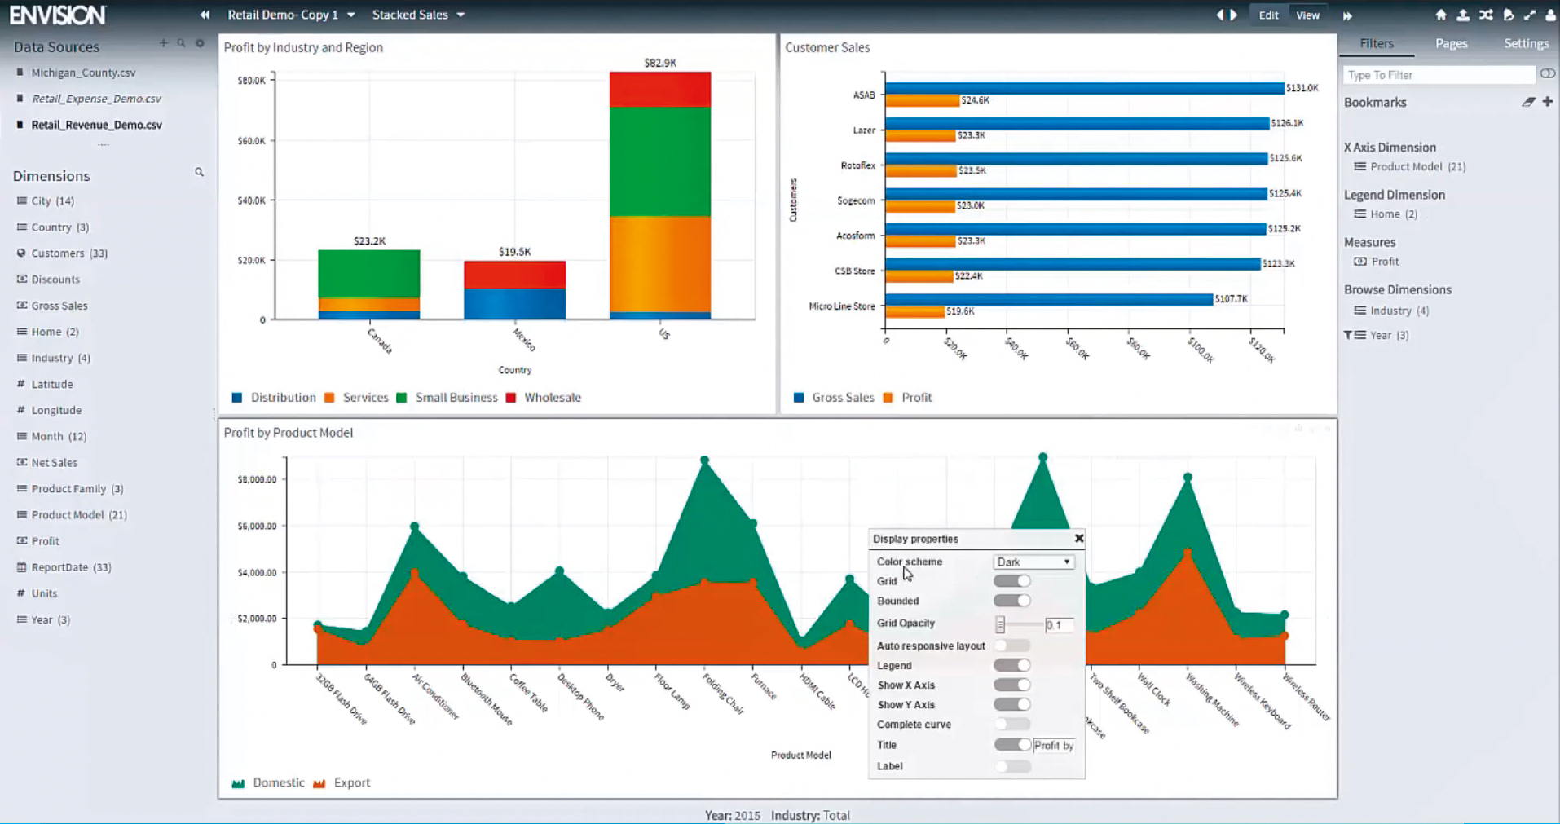Toggle the Grid switch off

click(x=1012, y=581)
